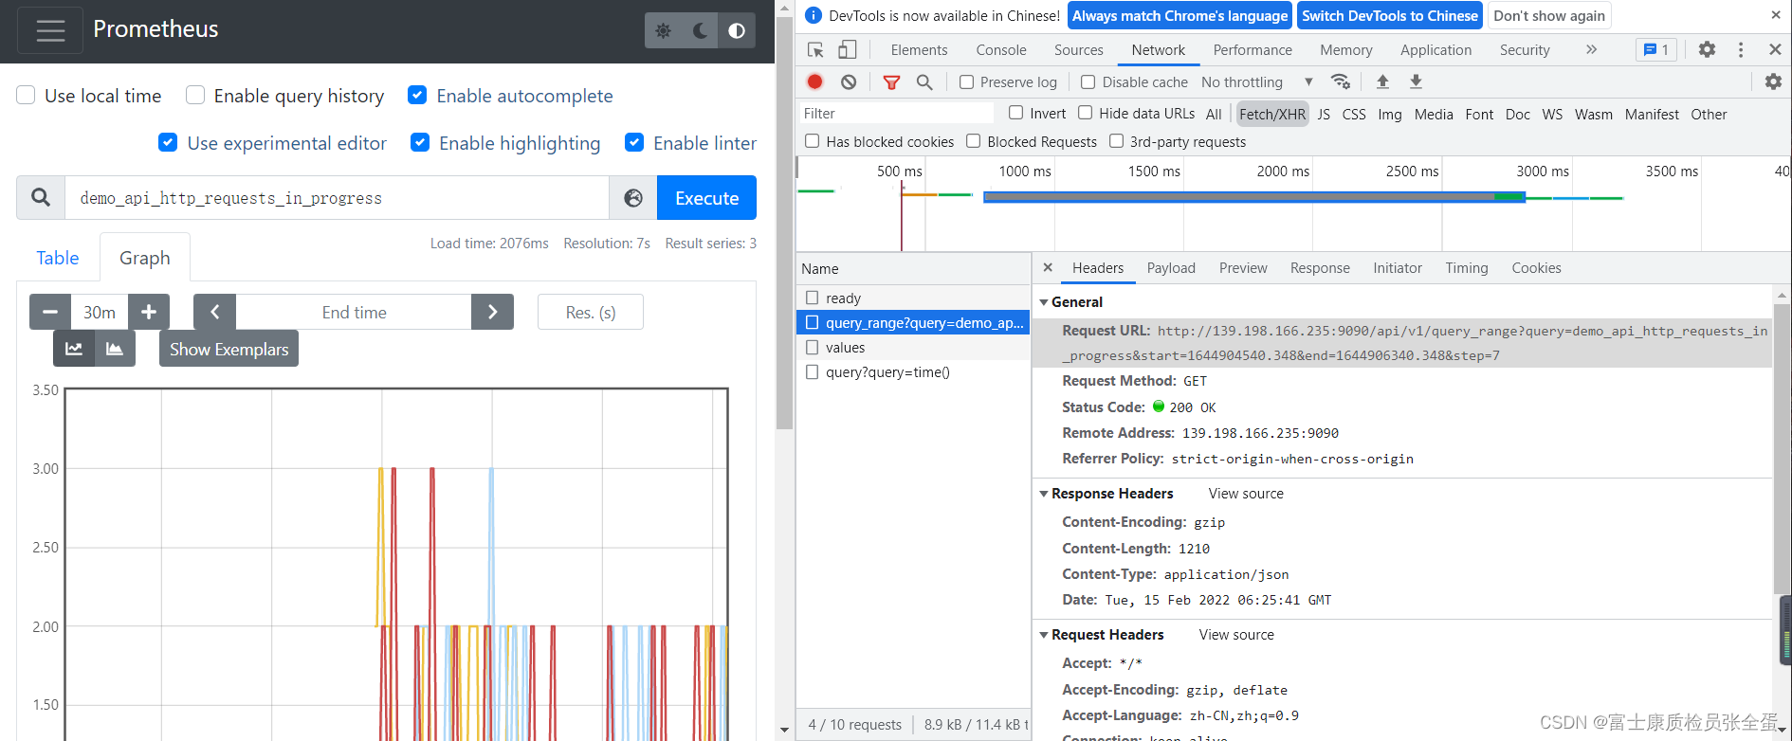Click the network Filter field
Screen dimensions: 1792x741
[896, 113]
